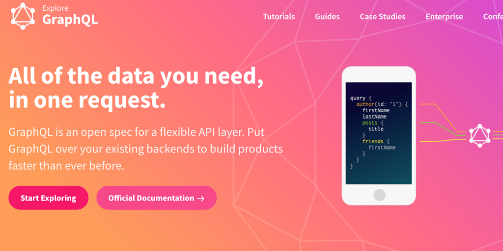Click the 'query {' line in the code

361,98
